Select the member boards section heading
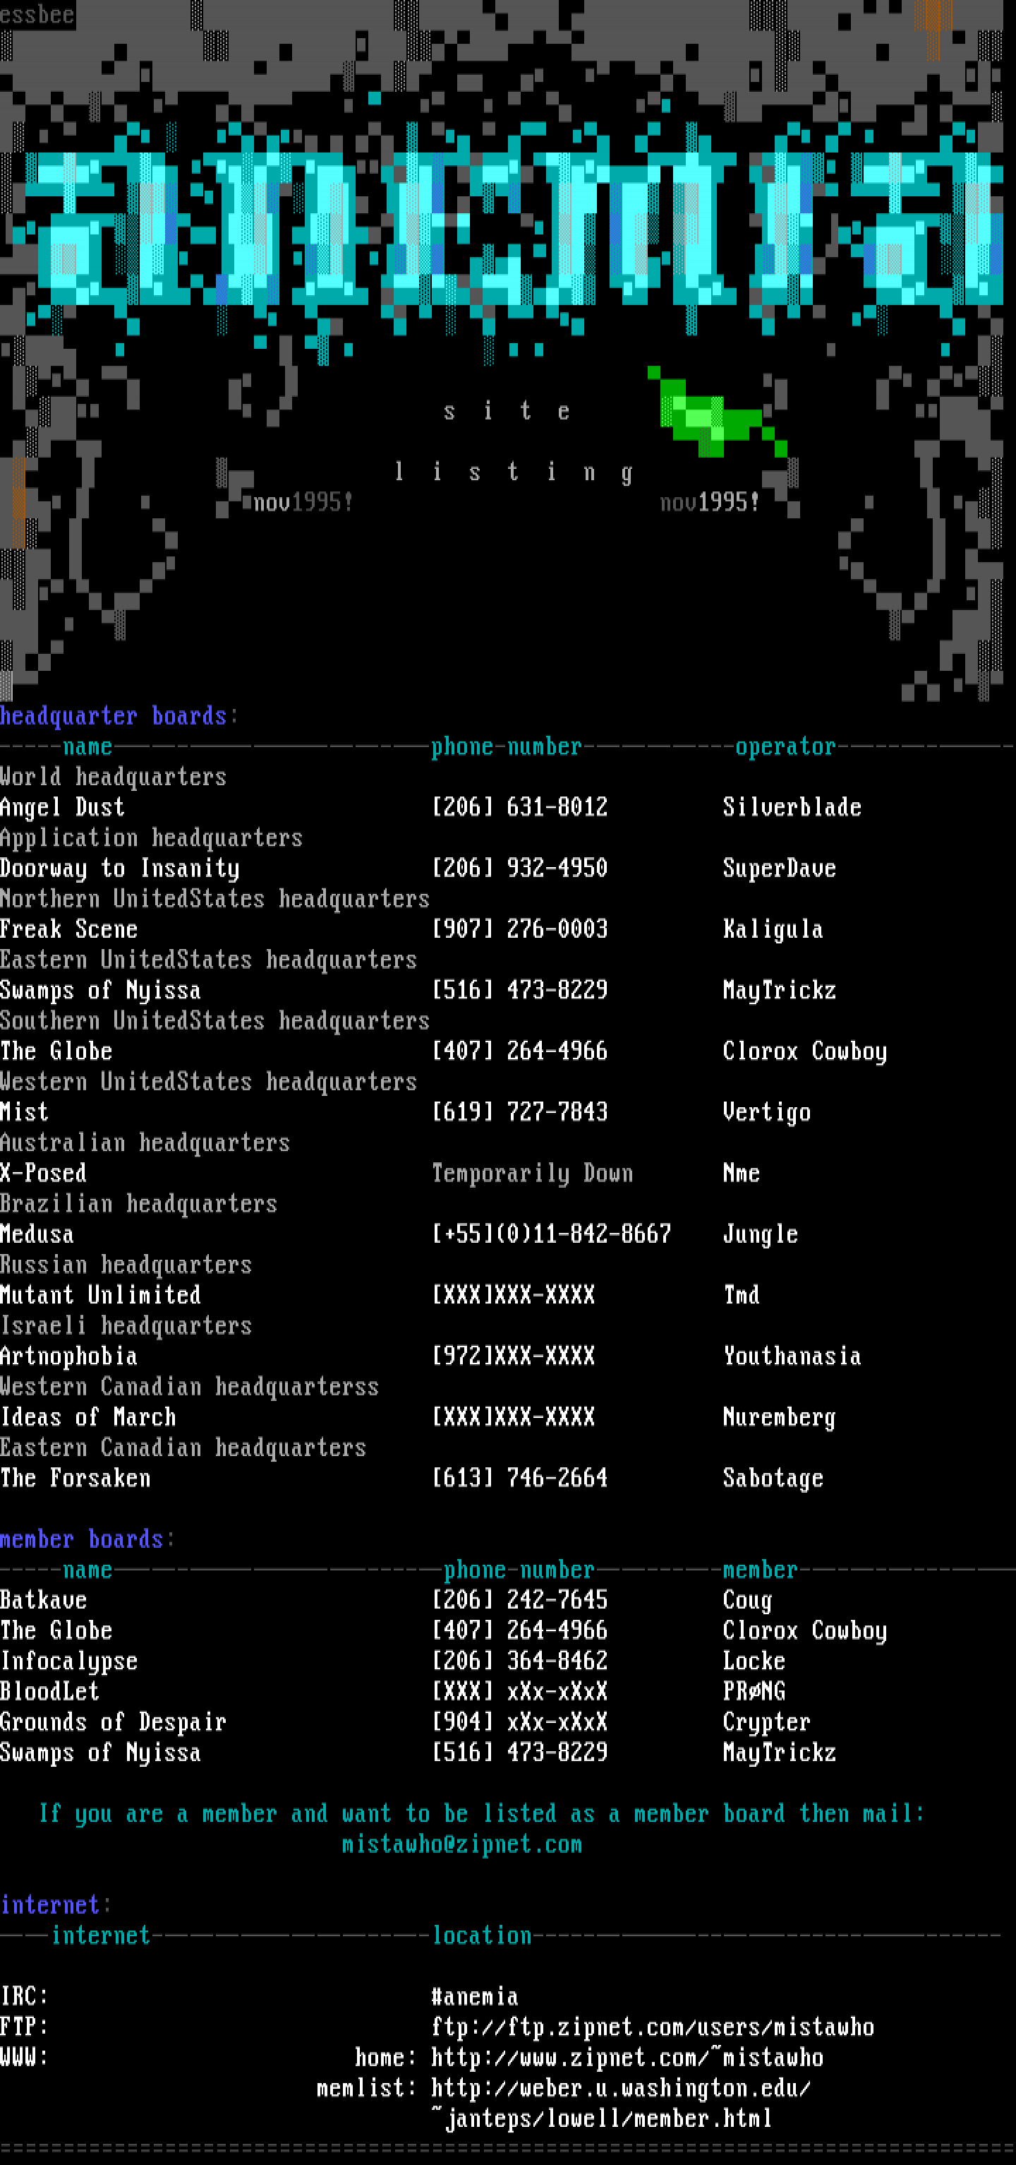1016x2165 pixels. pos(81,1538)
